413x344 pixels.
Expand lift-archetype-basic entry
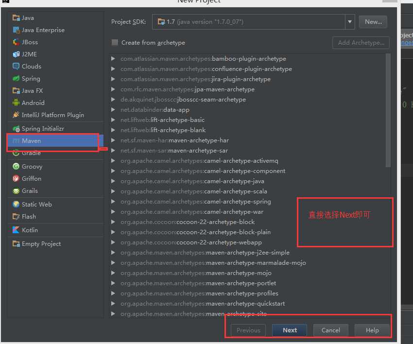pyautogui.click(x=113, y=120)
